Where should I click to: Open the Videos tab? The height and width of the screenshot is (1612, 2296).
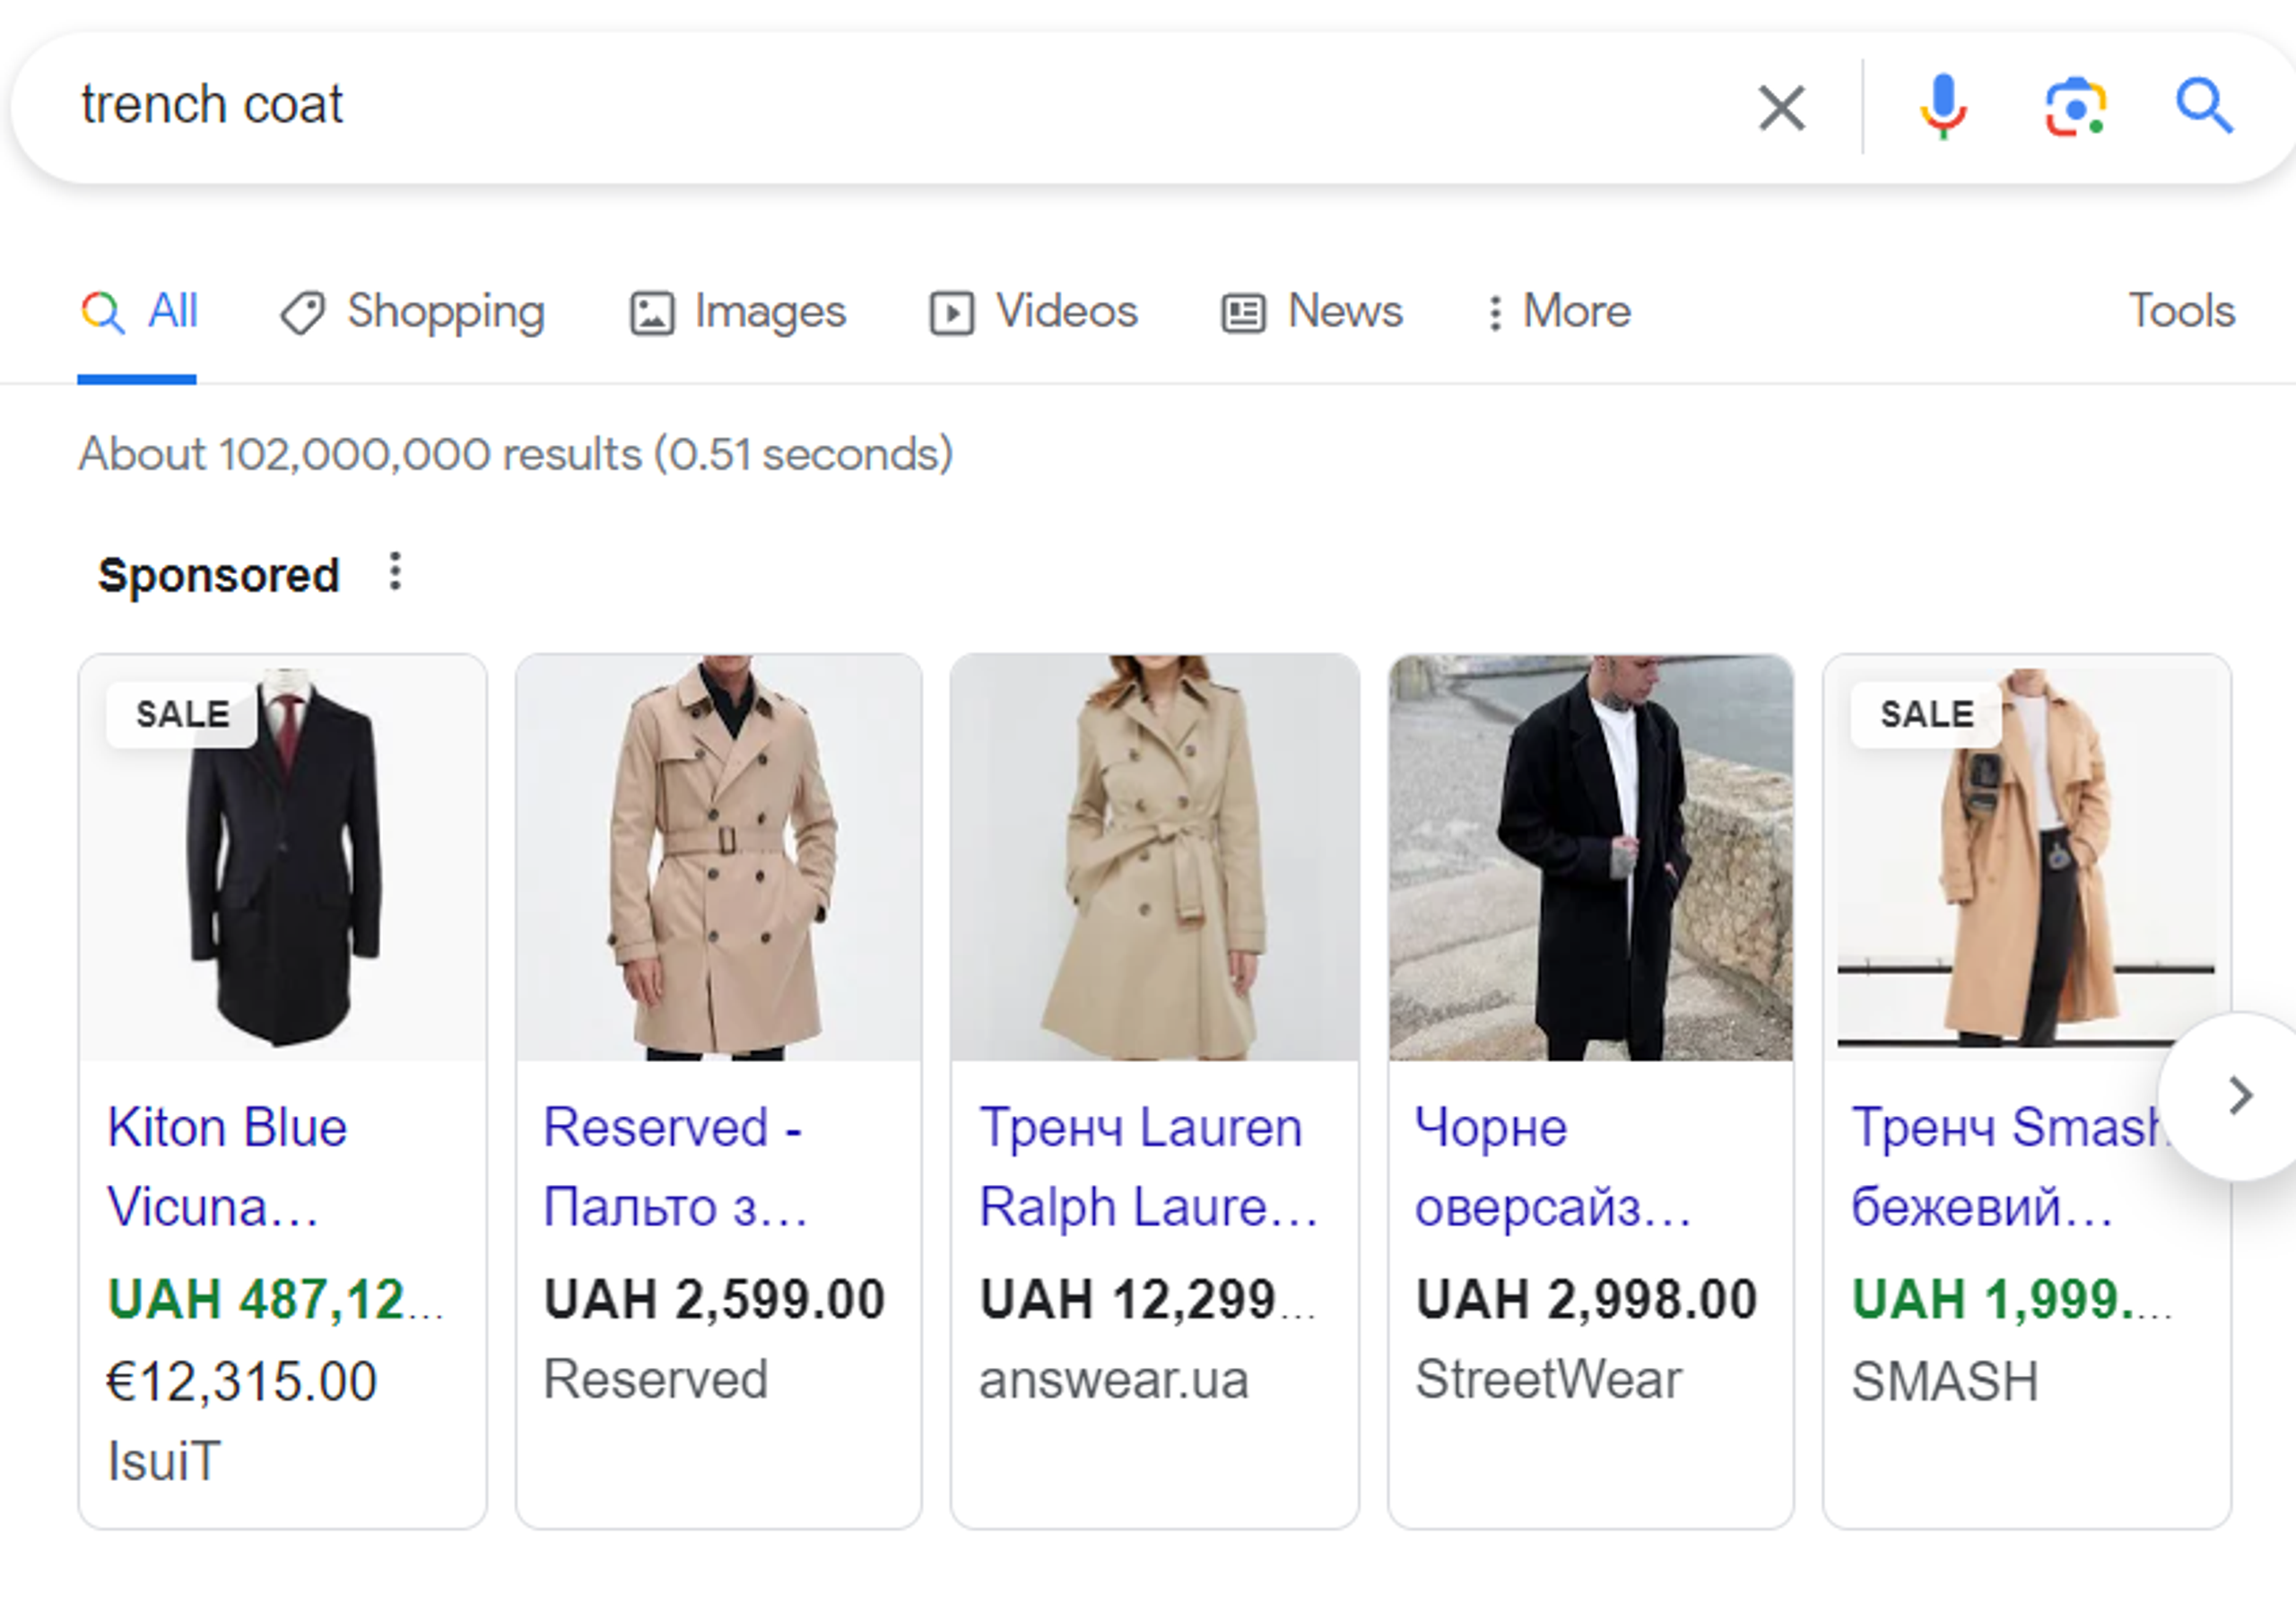(1033, 312)
